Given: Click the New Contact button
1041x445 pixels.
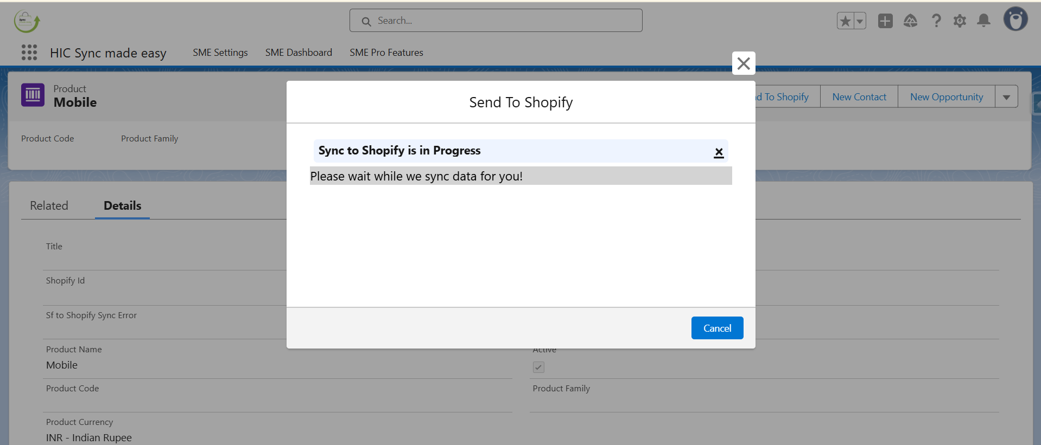Looking at the screenshot, I should 859,97.
